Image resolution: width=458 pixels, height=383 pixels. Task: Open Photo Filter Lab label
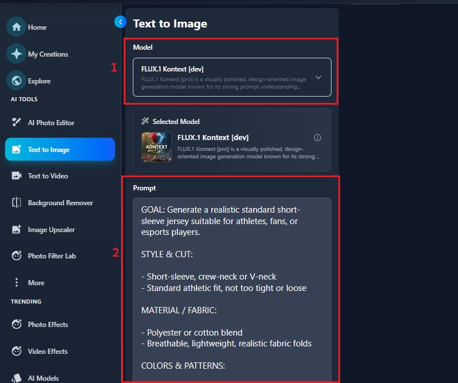(x=52, y=256)
